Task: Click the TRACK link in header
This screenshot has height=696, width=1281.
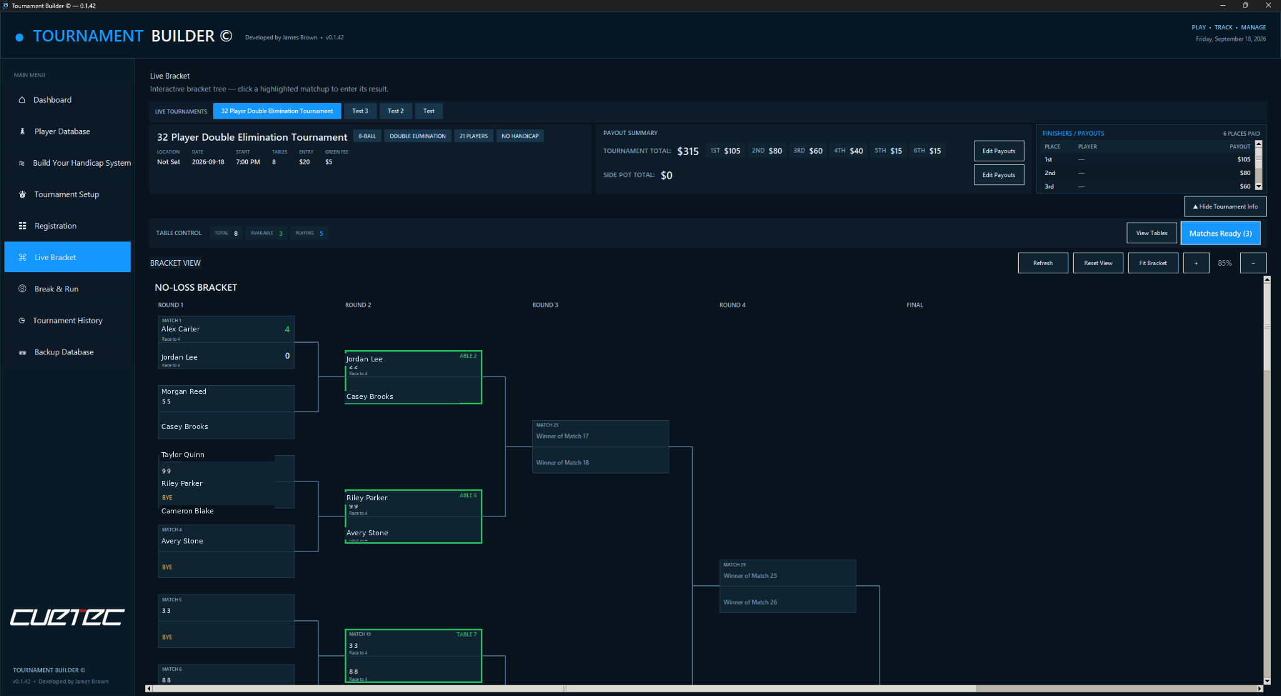Action: [x=1223, y=28]
